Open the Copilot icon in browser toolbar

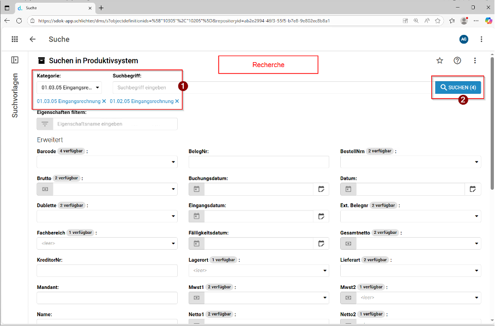(x=488, y=21)
